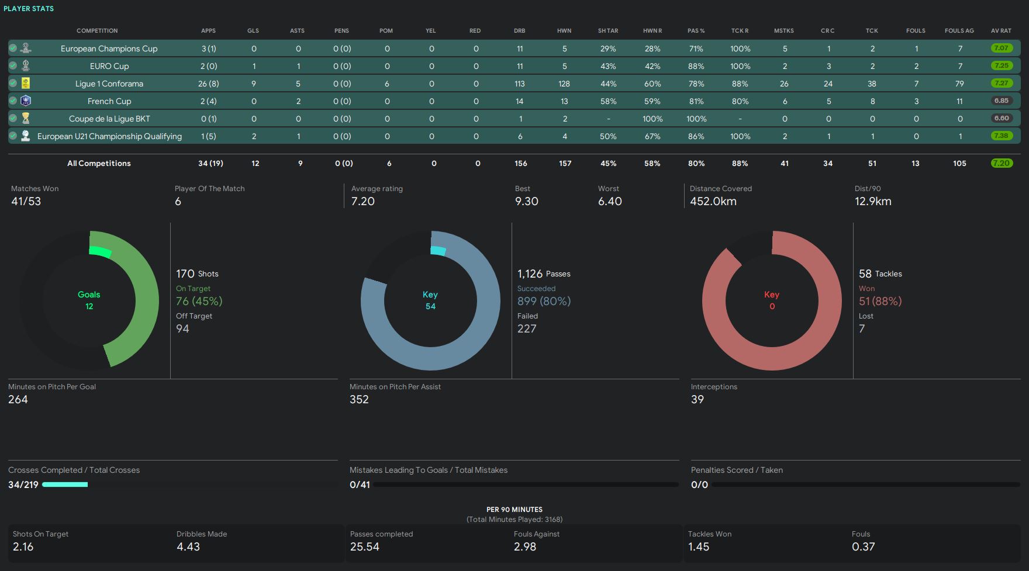Viewport: 1029px width, 571px height.
Task: Click the COMPETITION column header
Action: click(97, 30)
